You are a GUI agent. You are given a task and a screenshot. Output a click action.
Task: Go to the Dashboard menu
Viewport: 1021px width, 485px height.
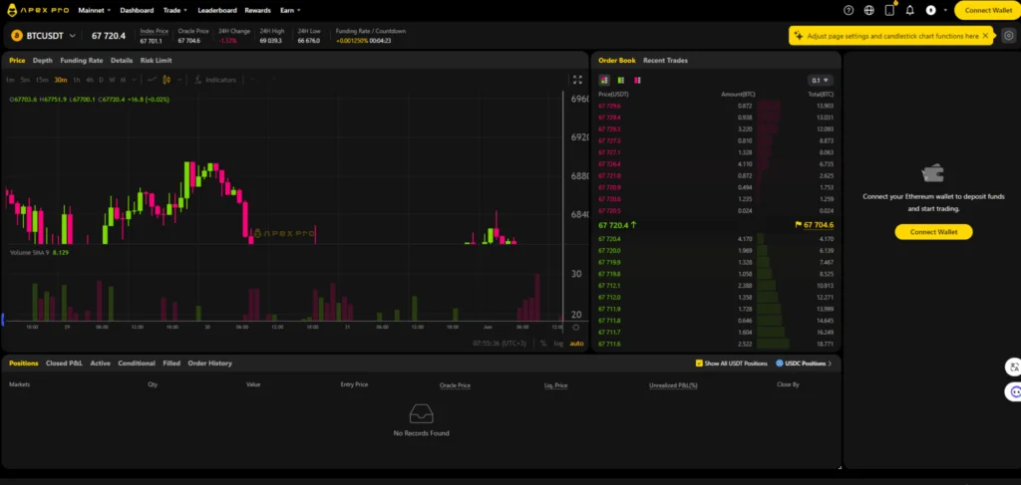[x=137, y=10]
